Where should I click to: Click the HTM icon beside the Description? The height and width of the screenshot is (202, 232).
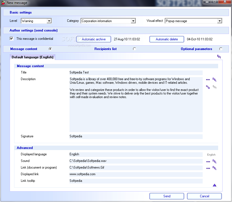pyautogui.click(x=208, y=87)
